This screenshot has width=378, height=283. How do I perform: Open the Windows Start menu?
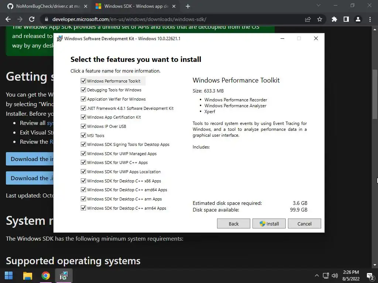coord(9,276)
